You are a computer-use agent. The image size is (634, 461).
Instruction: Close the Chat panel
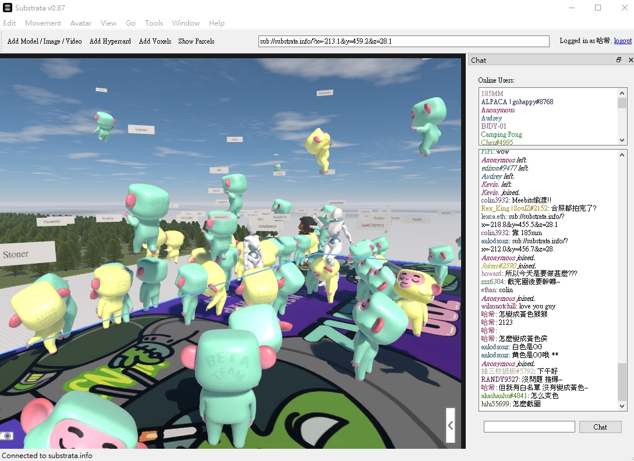(631, 60)
